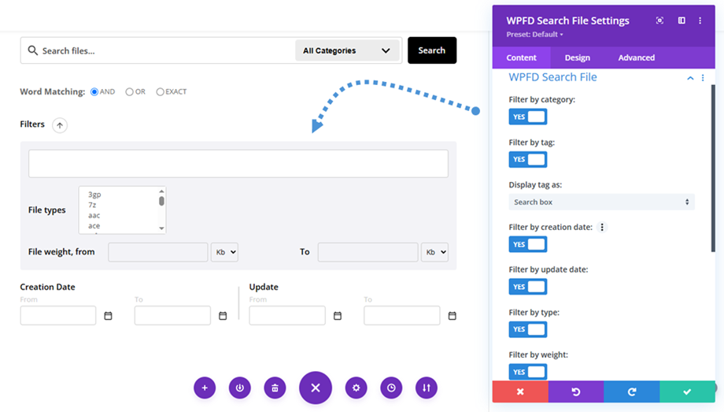The height and width of the screenshot is (412, 724).
Task: Open calendar for Update From
Action: (338, 316)
